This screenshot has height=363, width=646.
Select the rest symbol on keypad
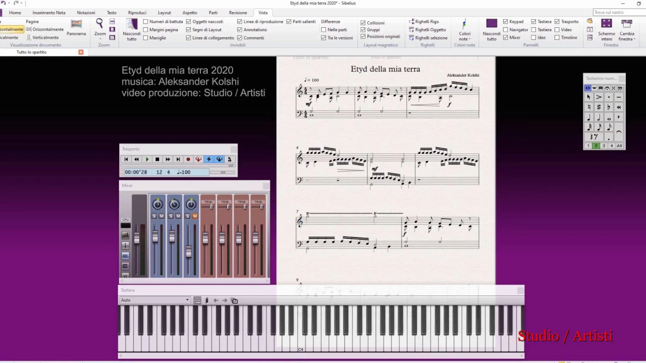click(x=594, y=137)
